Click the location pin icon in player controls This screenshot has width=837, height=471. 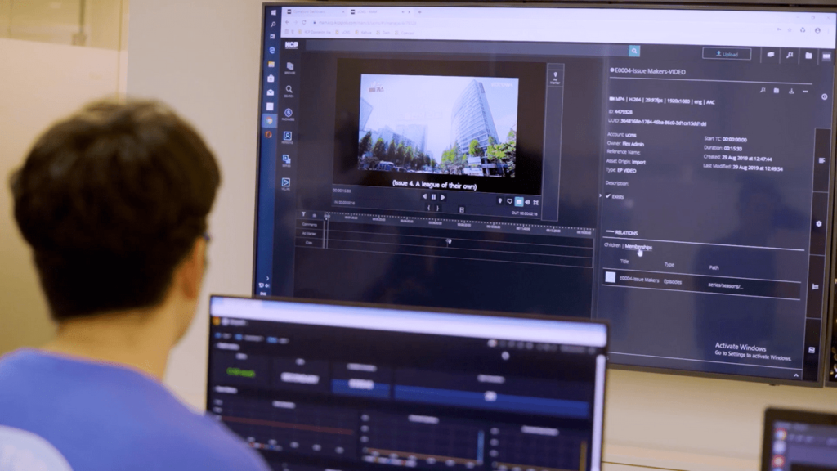[x=499, y=202]
